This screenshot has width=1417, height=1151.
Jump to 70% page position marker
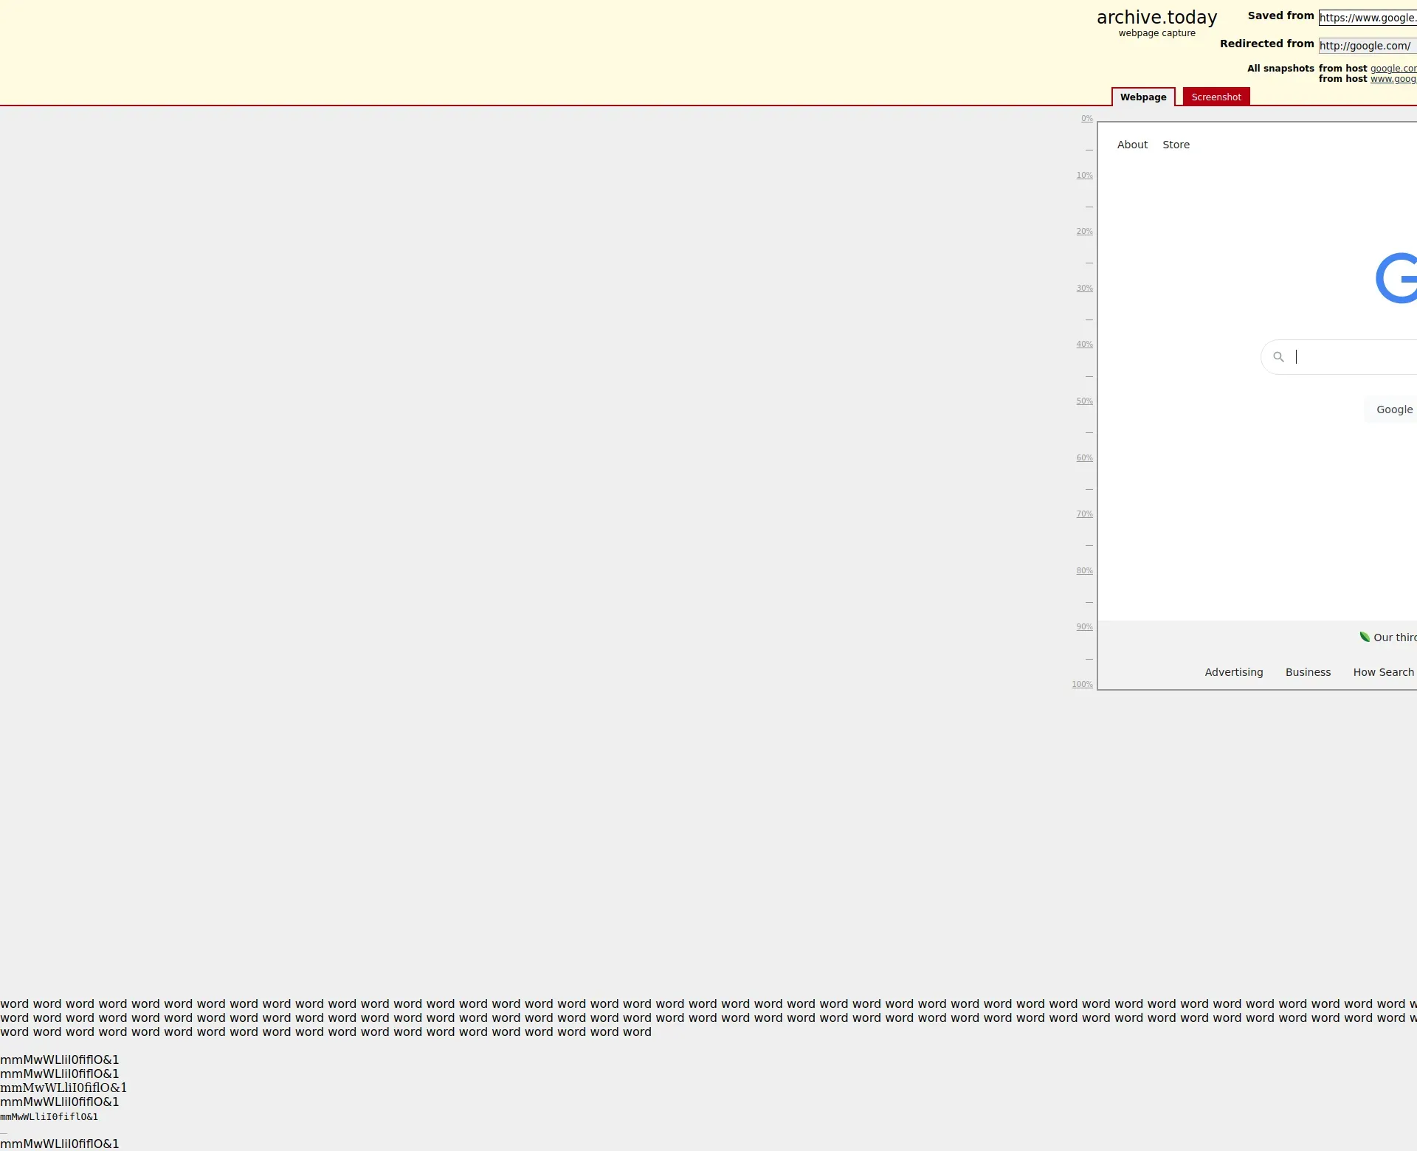[1084, 514]
